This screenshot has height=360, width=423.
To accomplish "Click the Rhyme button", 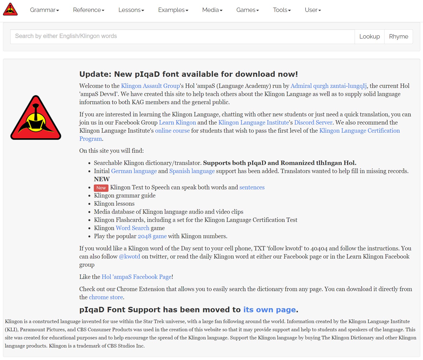I will (399, 36).
